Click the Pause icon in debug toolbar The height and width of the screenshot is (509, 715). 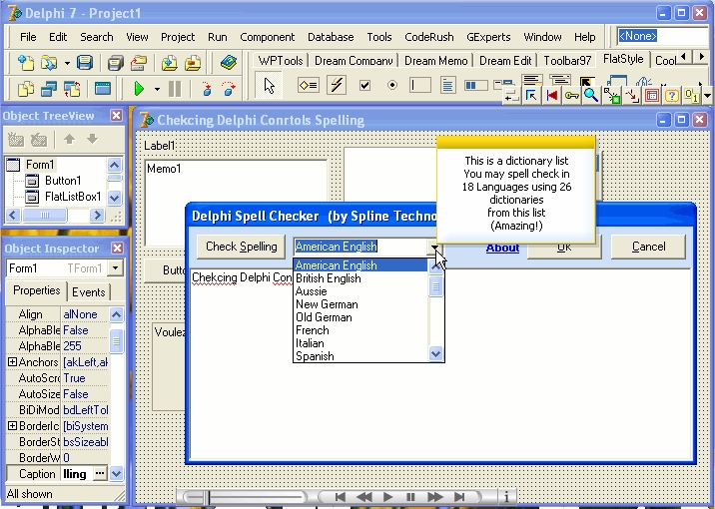[175, 89]
